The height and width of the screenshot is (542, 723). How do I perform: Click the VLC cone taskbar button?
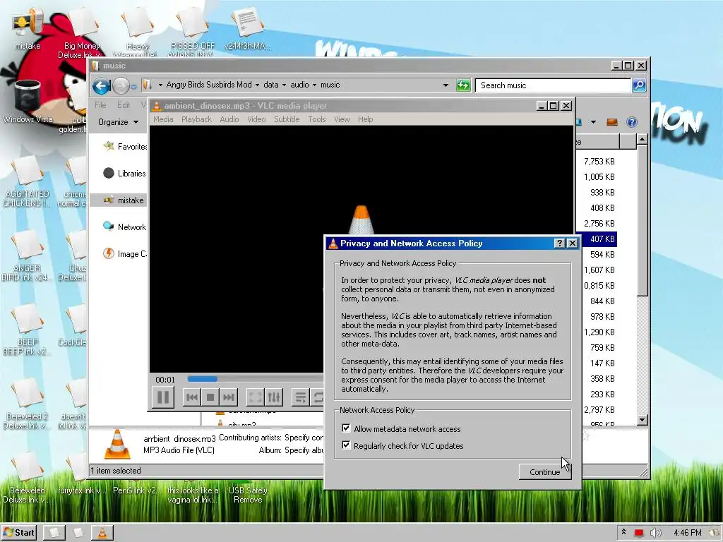tap(102, 533)
